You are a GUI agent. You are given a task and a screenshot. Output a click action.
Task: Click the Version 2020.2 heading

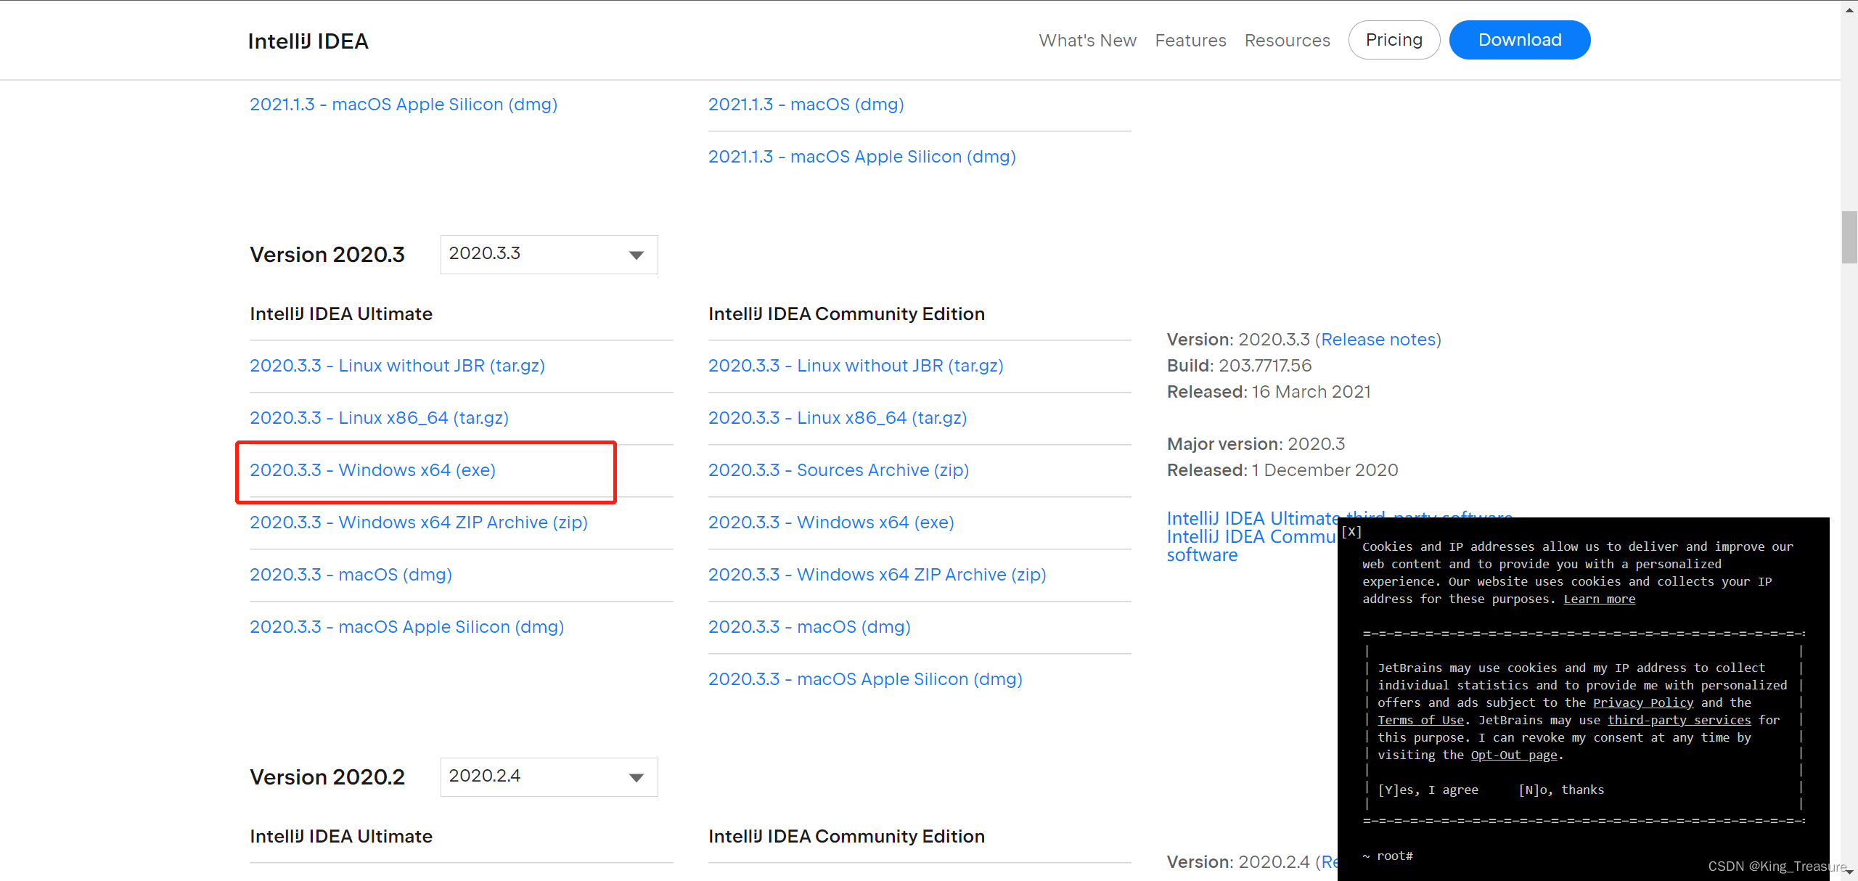tap(327, 777)
